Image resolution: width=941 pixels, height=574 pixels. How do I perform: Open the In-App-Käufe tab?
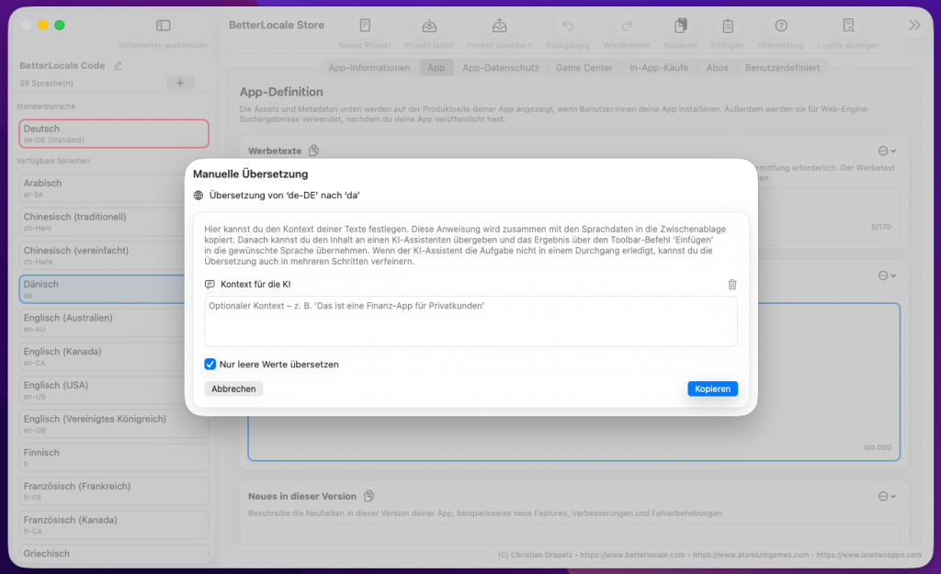point(657,68)
